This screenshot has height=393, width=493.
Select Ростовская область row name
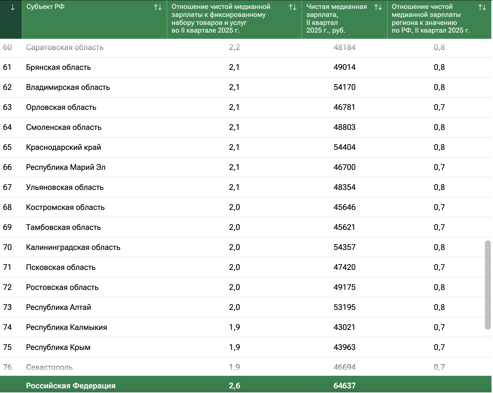pos(62,287)
